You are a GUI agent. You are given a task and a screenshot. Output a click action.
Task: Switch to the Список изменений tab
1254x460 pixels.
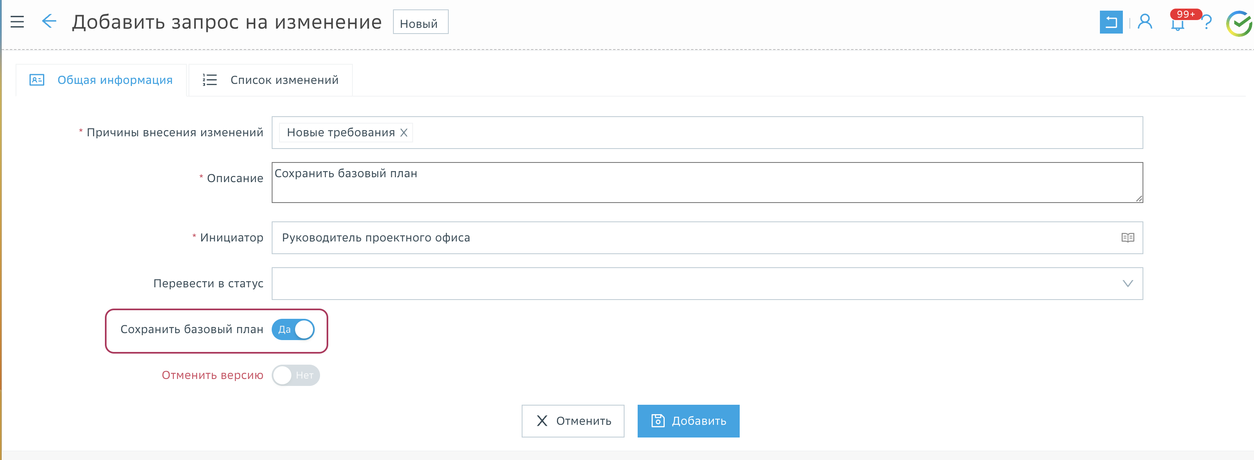point(270,80)
